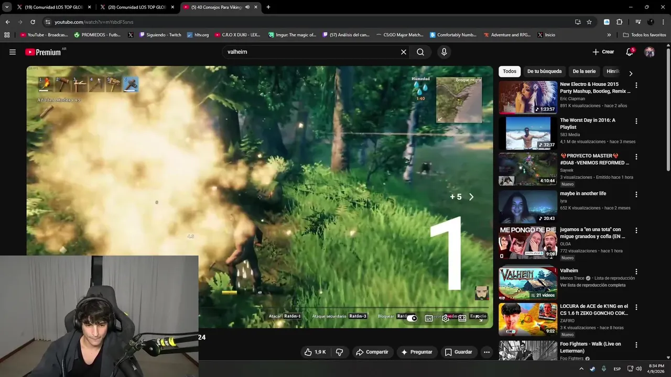Image resolution: width=671 pixels, height=377 pixels.
Task: Open options for Foo Fighters Walk video
Action: point(636,345)
